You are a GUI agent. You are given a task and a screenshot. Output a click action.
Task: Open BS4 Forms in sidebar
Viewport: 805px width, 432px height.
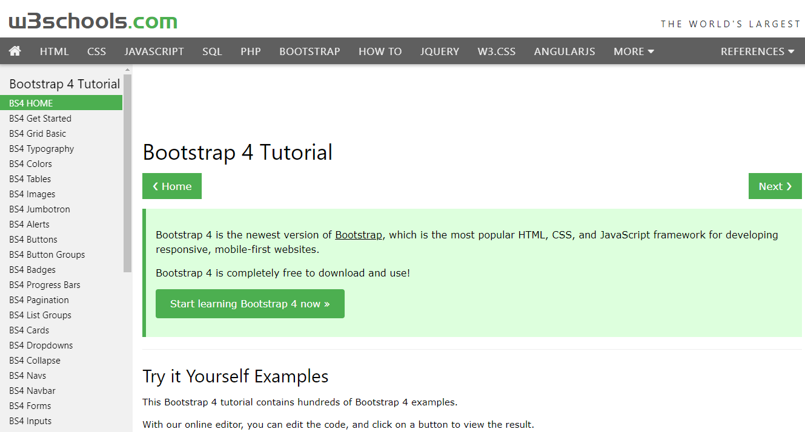point(61,405)
